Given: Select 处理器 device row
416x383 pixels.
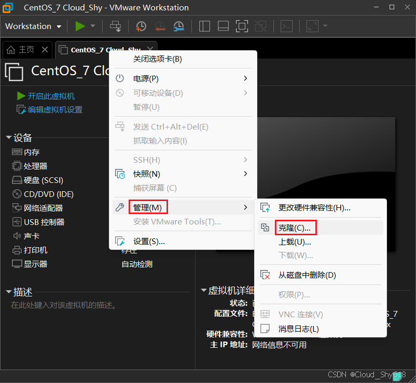Looking at the screenshot, I should click(30, 166).
